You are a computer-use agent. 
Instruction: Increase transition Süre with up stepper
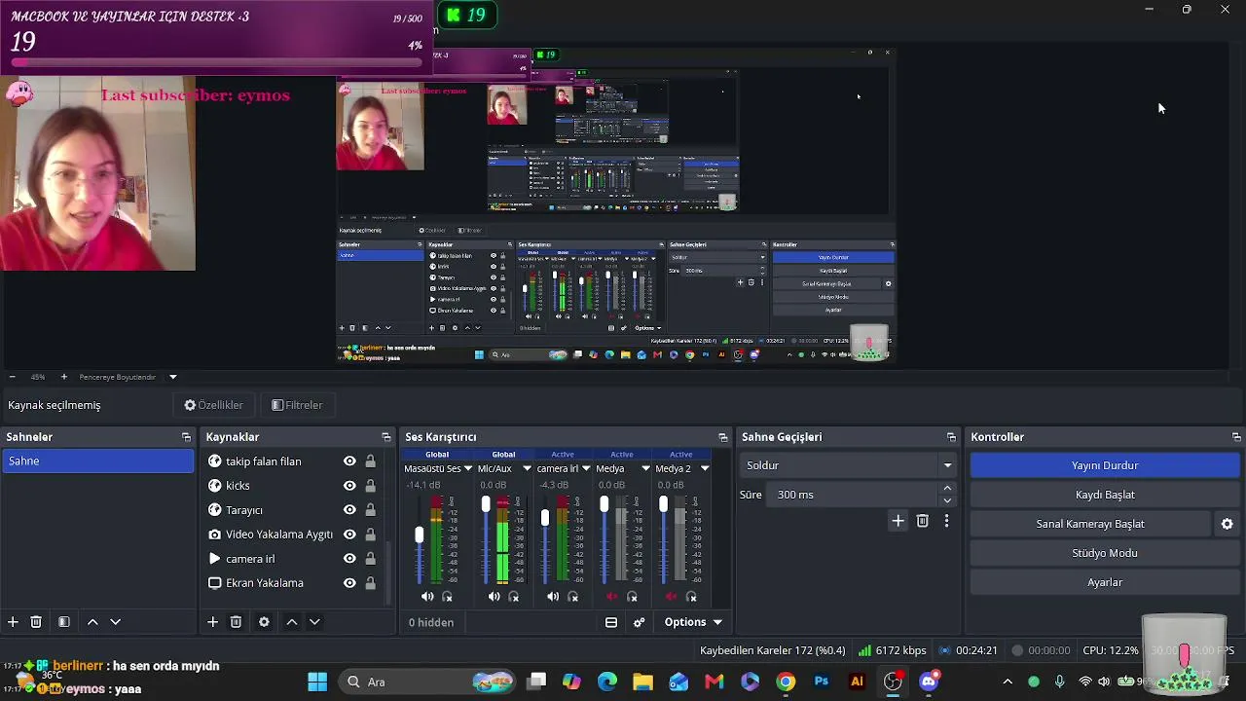pyautogui.click(x=947, y=489)
